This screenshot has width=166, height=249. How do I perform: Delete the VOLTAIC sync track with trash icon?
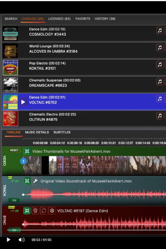[x=35, y=211]
